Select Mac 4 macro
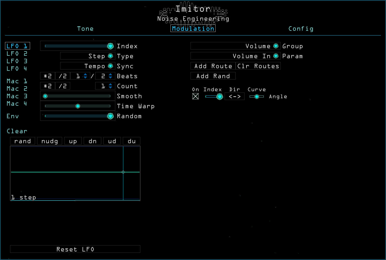The height and width of the screenshot is (260, 386). [x=17, y=103]
